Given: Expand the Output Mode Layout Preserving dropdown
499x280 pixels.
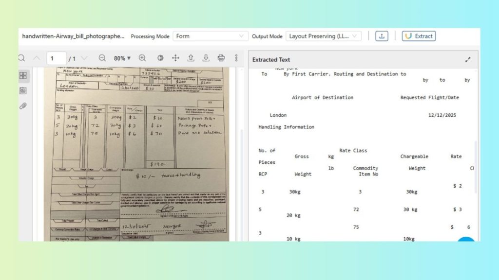Looking at the screenshot, I should click(323, 36).
